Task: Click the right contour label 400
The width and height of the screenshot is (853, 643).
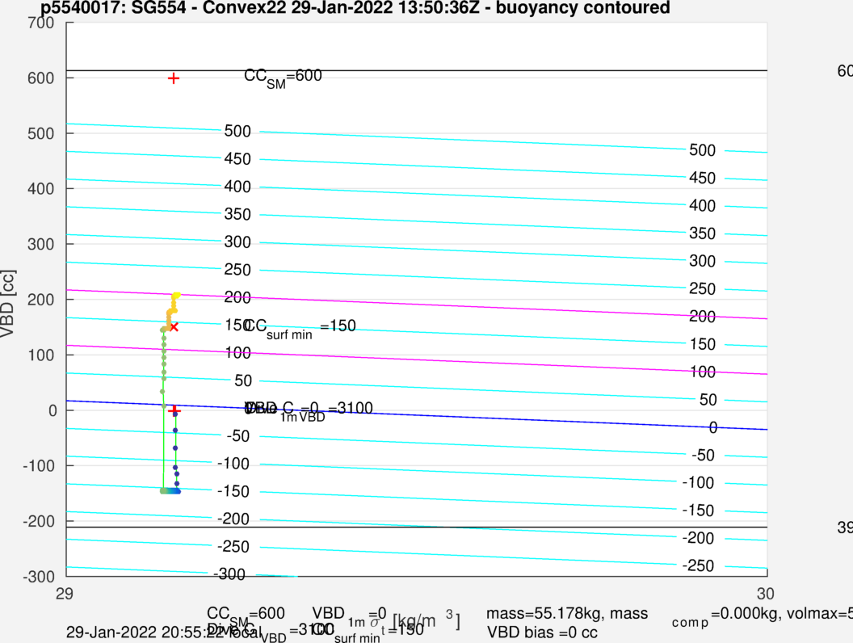Action: coord(702,206)
